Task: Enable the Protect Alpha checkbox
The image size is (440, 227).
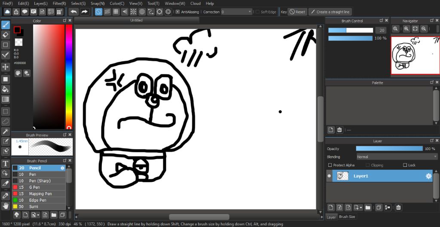Action: pyautogui.click(x=330, y=165)
